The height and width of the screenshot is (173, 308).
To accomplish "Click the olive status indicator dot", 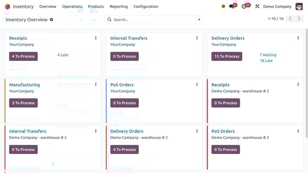I will pos(223,6).
